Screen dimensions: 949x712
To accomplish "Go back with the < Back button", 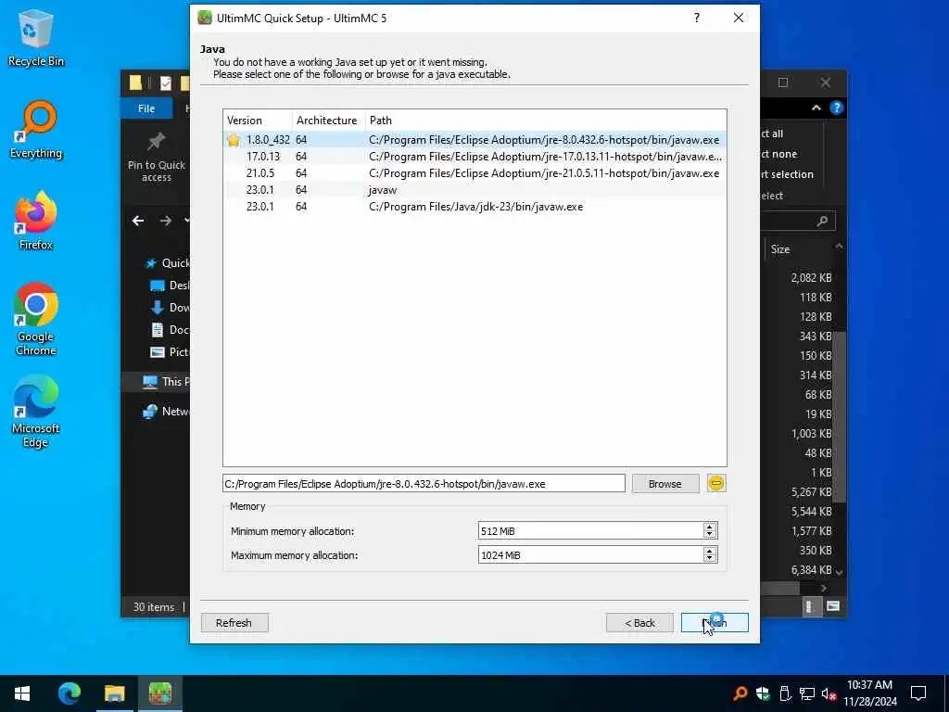I will 639,623.
